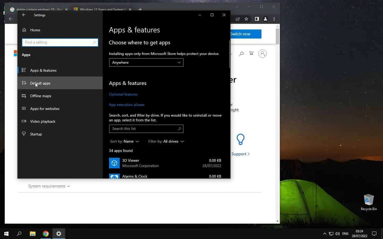383x239 pixels.
Task: Open Microsoft site shopping cart
Action: 251,53
